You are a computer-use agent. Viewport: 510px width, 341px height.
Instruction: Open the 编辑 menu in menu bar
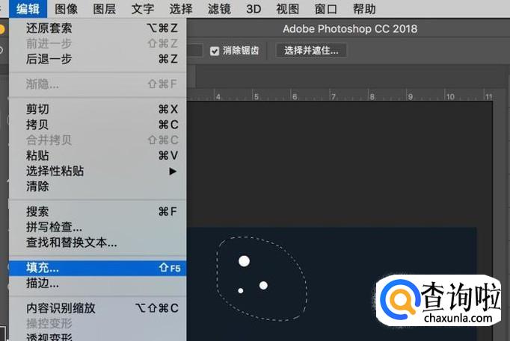click(28, 9)
